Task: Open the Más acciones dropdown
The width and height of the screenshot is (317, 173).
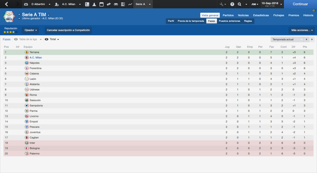Action: (x=301, y=30)
